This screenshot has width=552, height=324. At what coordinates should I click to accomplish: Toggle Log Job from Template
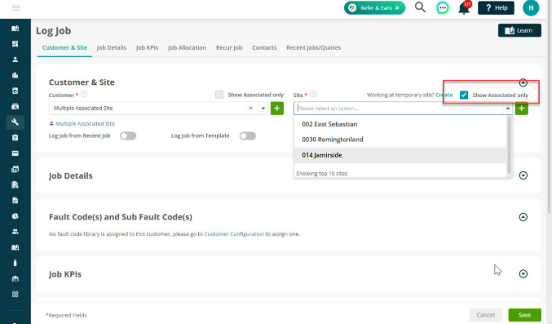[248, 135]
